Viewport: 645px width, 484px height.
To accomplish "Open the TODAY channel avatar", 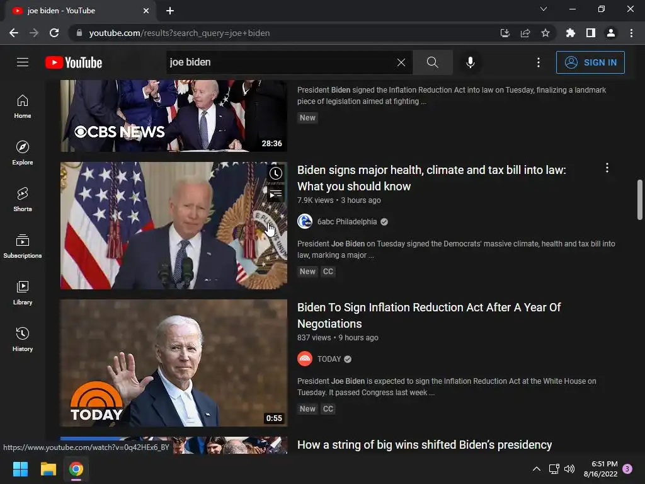I will point(305,359).
